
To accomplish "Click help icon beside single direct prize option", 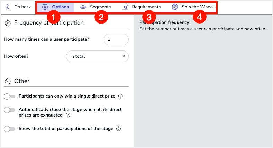I will click(120, 96).
